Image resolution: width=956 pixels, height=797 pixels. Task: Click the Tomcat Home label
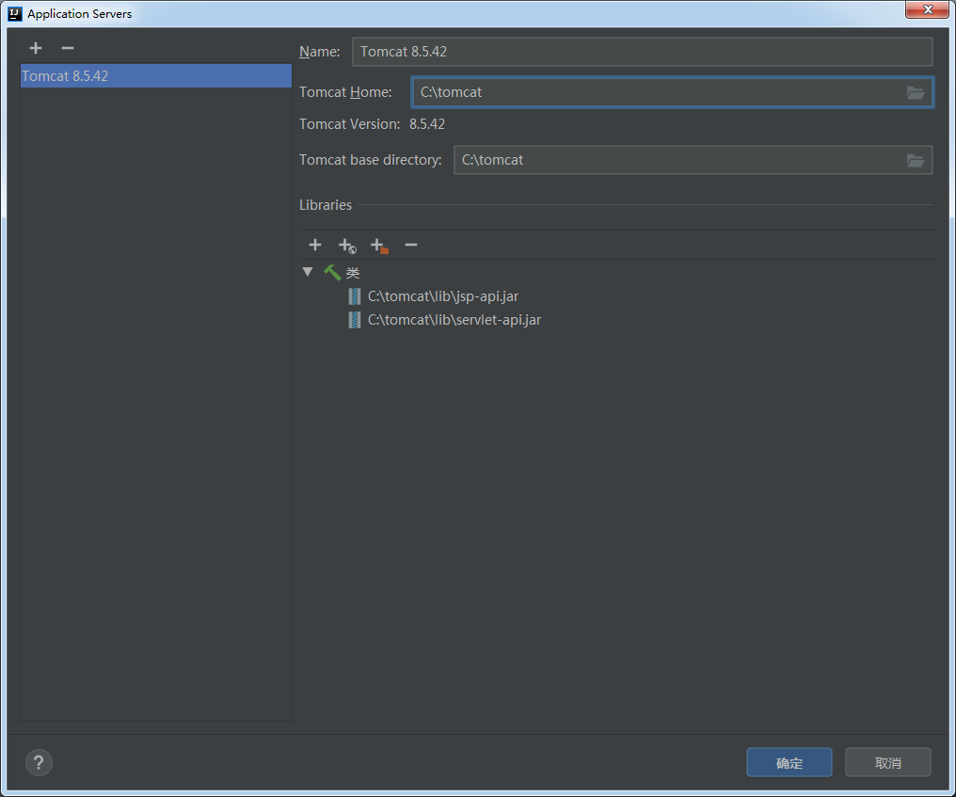[x=345, y=92]
